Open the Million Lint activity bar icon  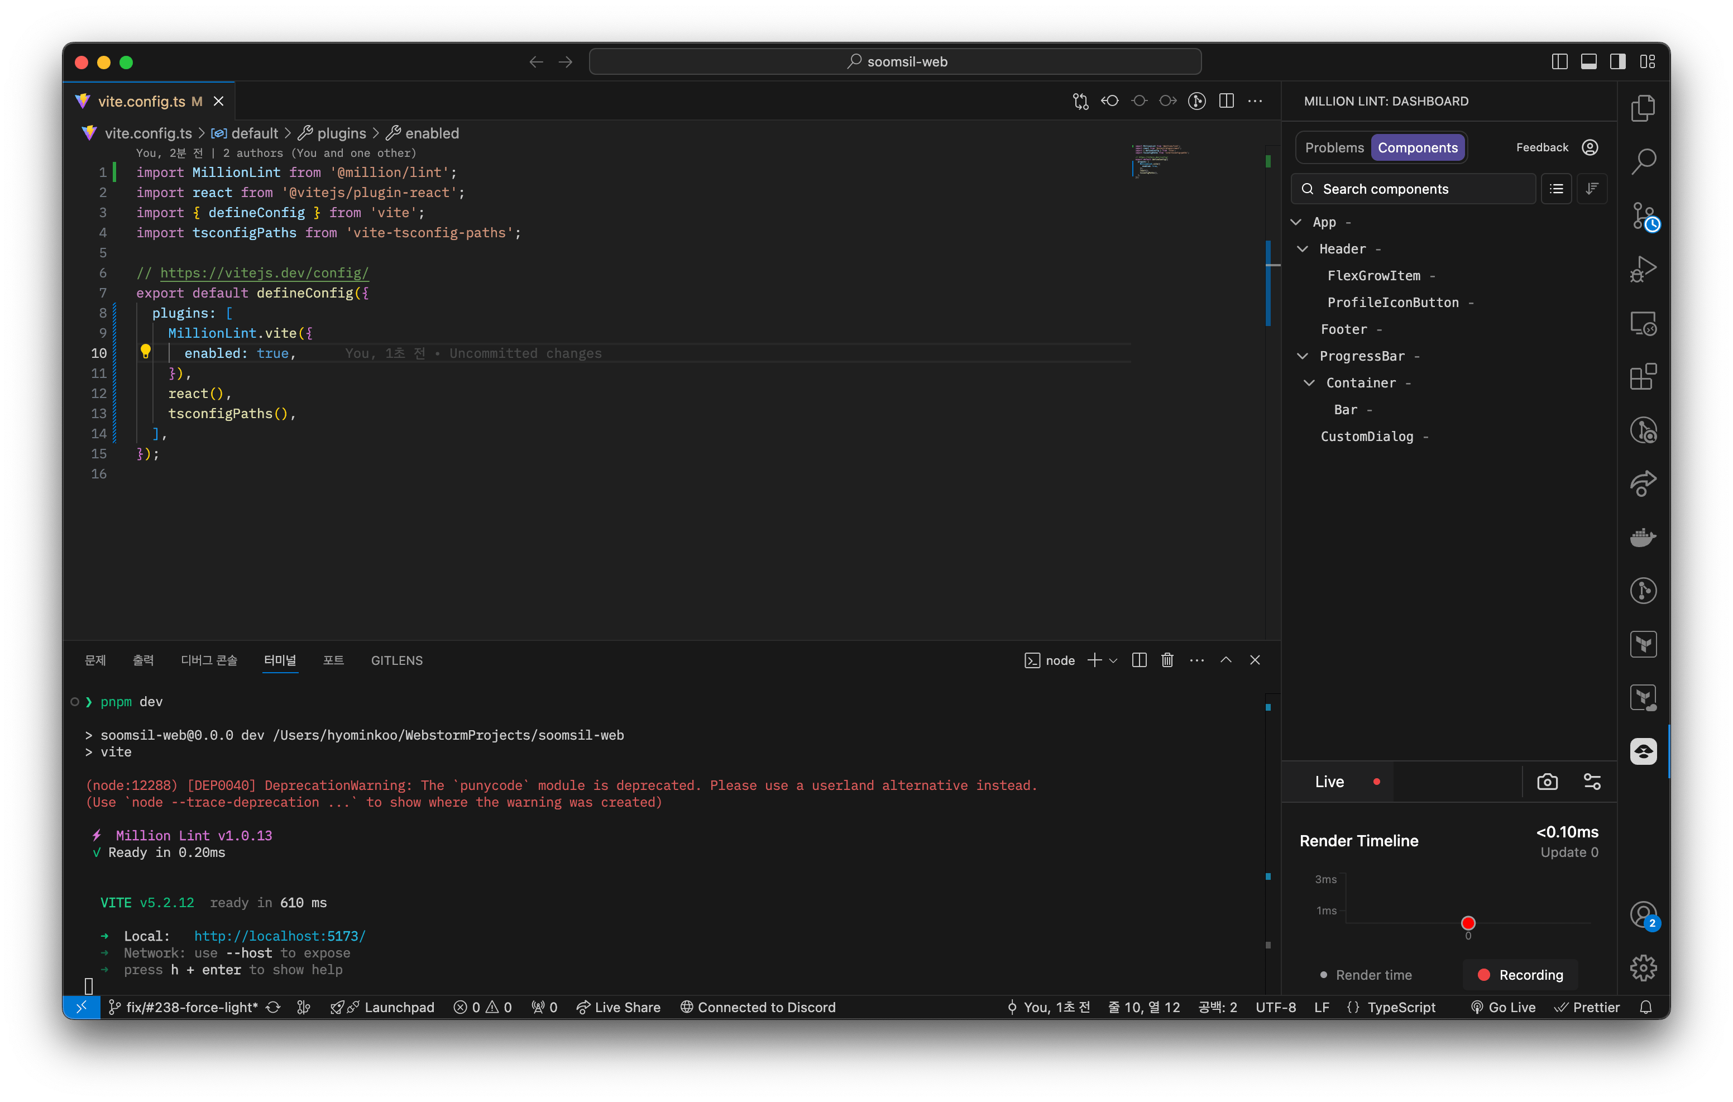click(1643, 751)
